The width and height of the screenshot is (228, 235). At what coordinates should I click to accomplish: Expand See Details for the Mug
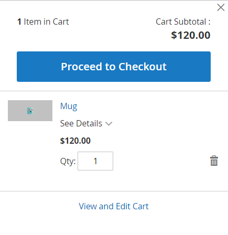click(86, 123)
